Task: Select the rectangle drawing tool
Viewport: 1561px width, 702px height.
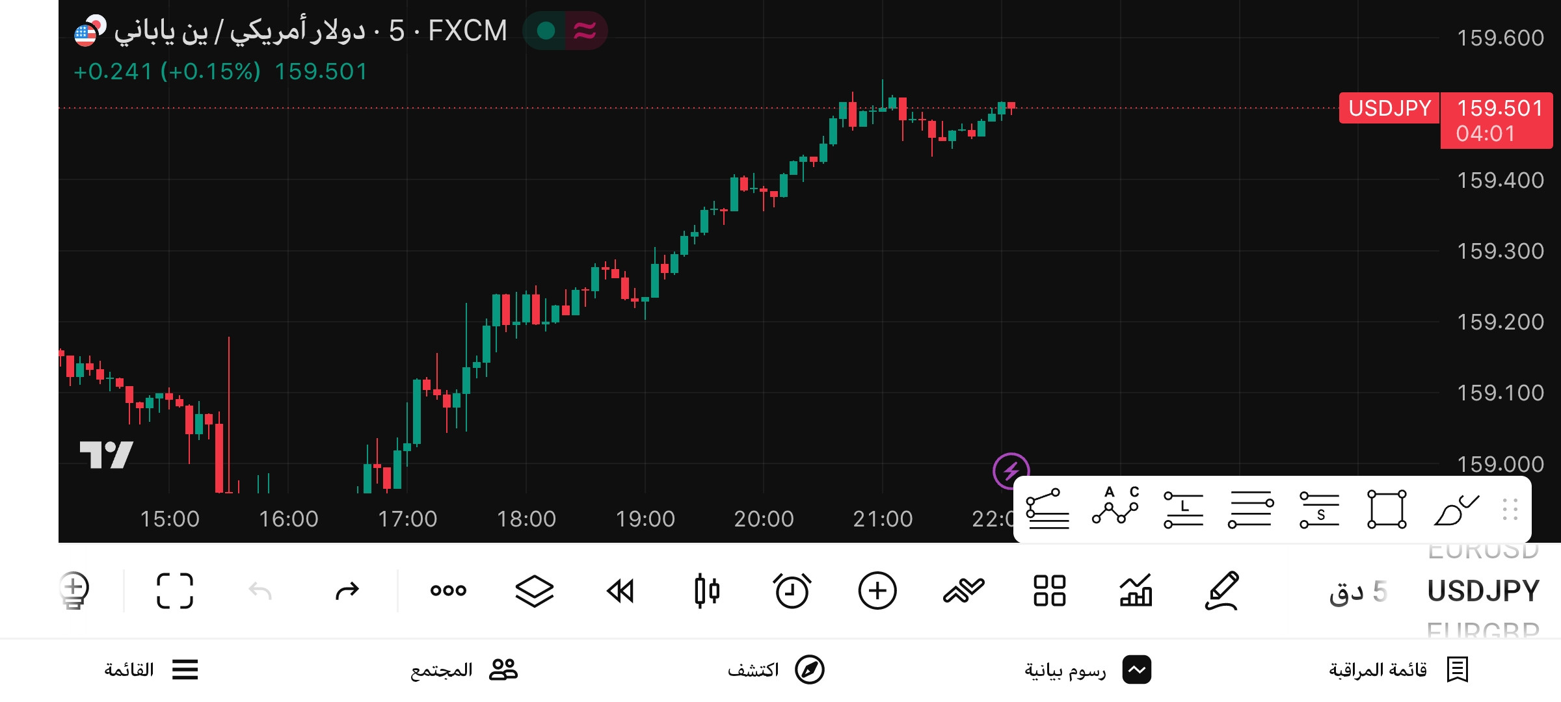Action: coord(1387,510)
